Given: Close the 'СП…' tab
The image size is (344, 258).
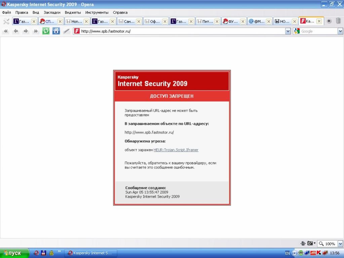Looking at the screenshot, I should coord(60,21).
